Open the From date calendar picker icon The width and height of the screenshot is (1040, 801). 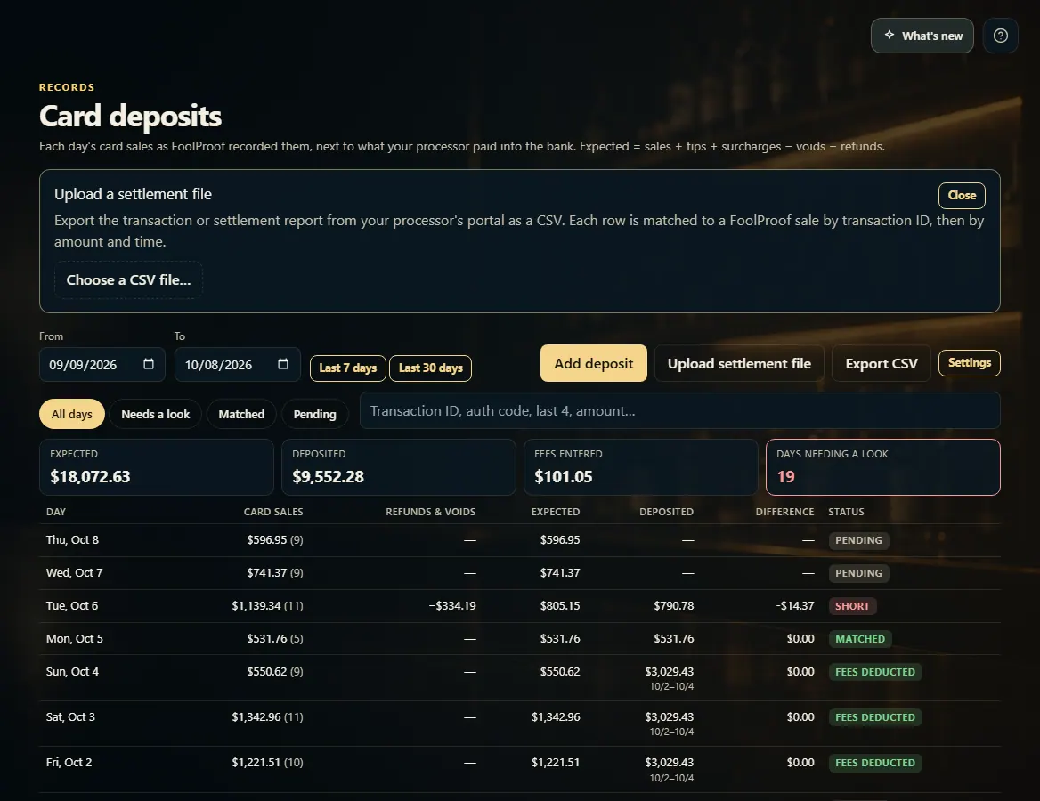pos(149,364)
